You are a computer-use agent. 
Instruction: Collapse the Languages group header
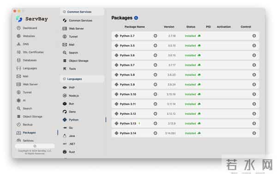coord(82,79)
